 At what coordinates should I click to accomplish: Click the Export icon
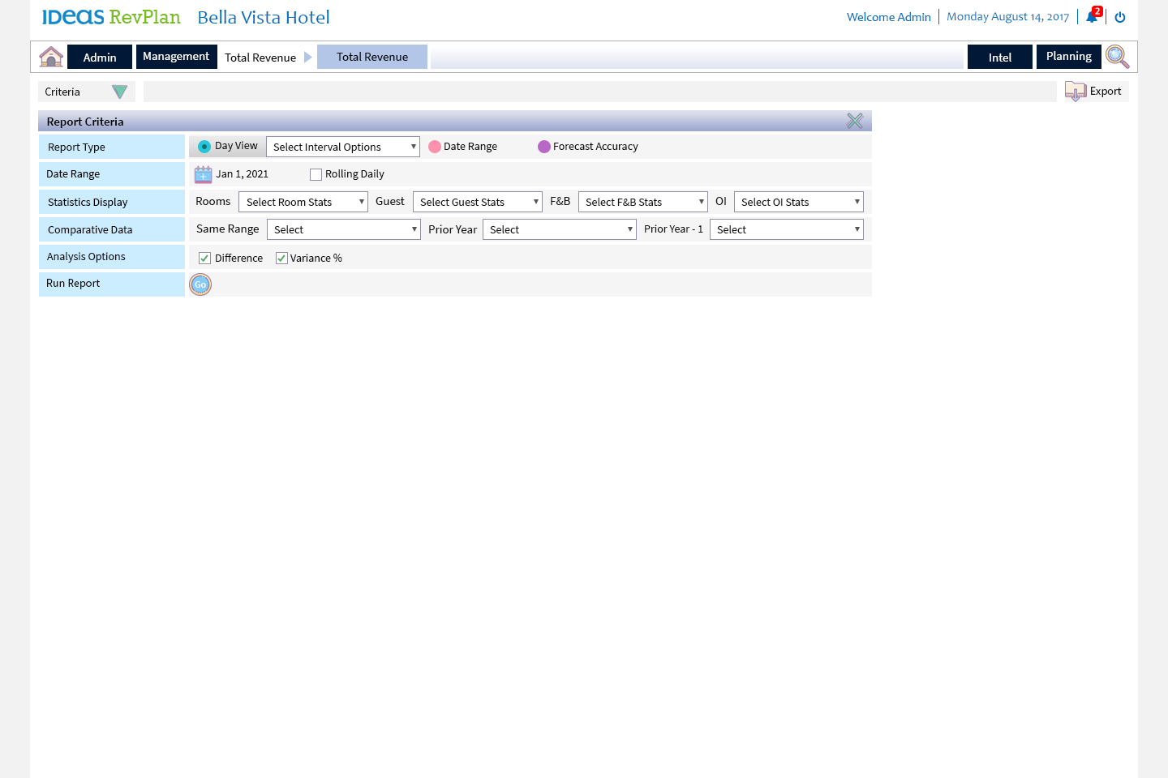click(x=1076, y=92)
